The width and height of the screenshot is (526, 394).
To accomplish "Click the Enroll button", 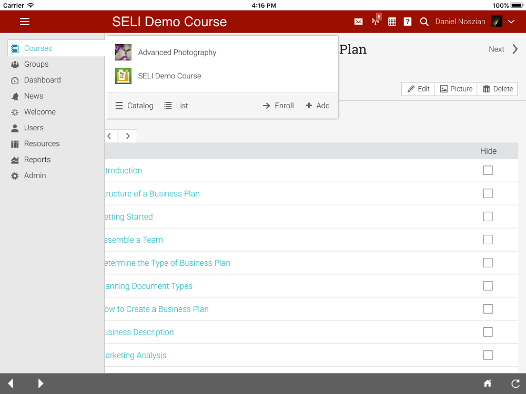I will click(x=278, y=106).
